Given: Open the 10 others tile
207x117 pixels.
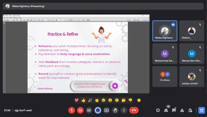Looking at the screenshot, I should 165,76.
